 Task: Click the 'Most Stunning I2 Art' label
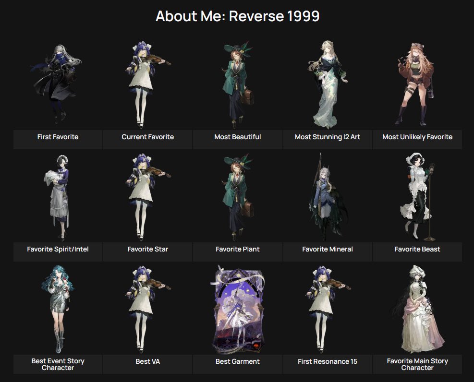click(328, 137)
